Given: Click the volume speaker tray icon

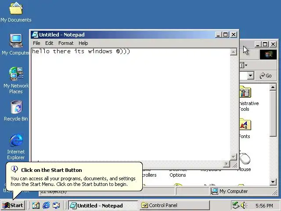Looking at the screenshot, I should pyautogui.click(x=244, y=205).
